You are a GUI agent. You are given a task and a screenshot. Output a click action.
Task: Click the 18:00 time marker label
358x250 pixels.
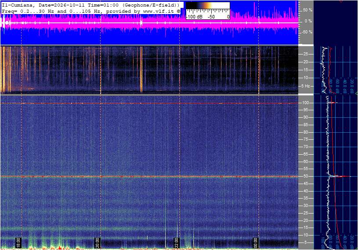click(x=18, y=243)
